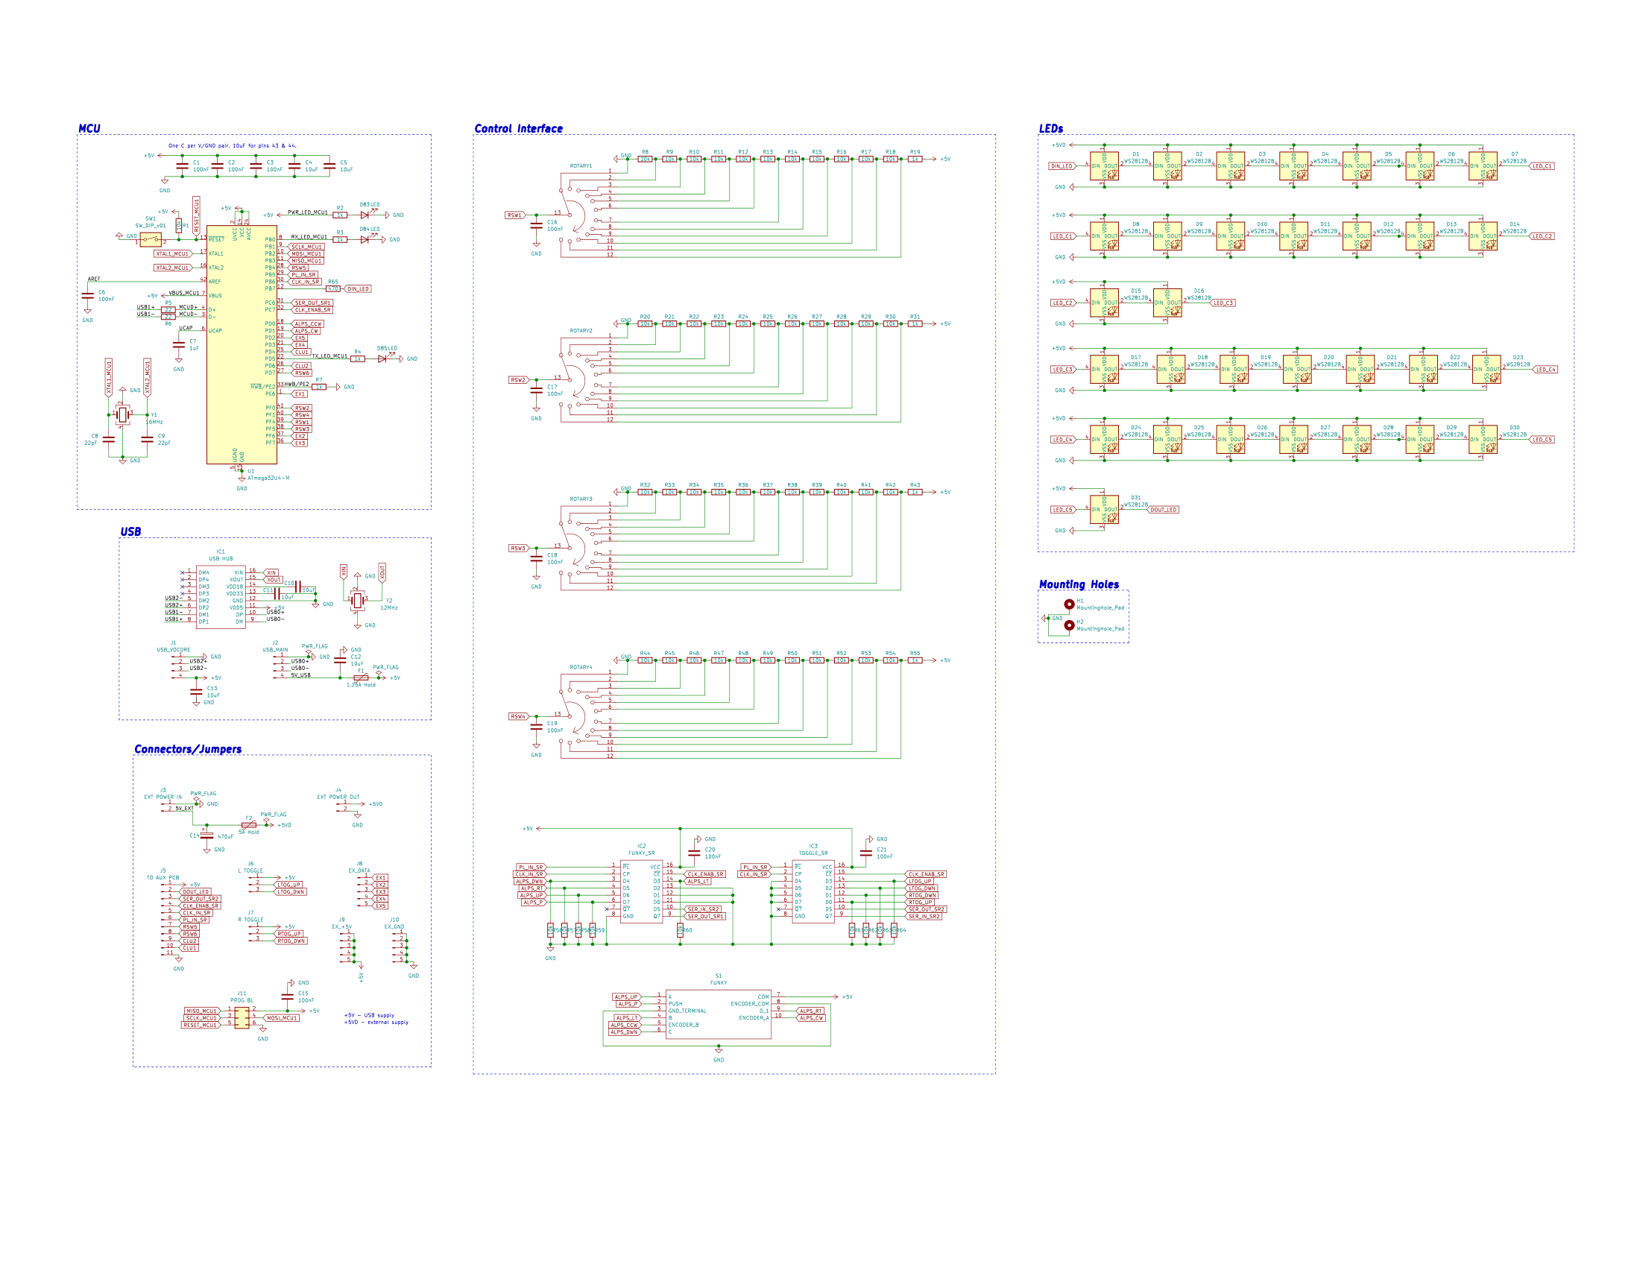Viewport: 1640px width, 1267px height.
Task: Select the Y2 12MHz crystal in USB section
Action: [357, 600]
